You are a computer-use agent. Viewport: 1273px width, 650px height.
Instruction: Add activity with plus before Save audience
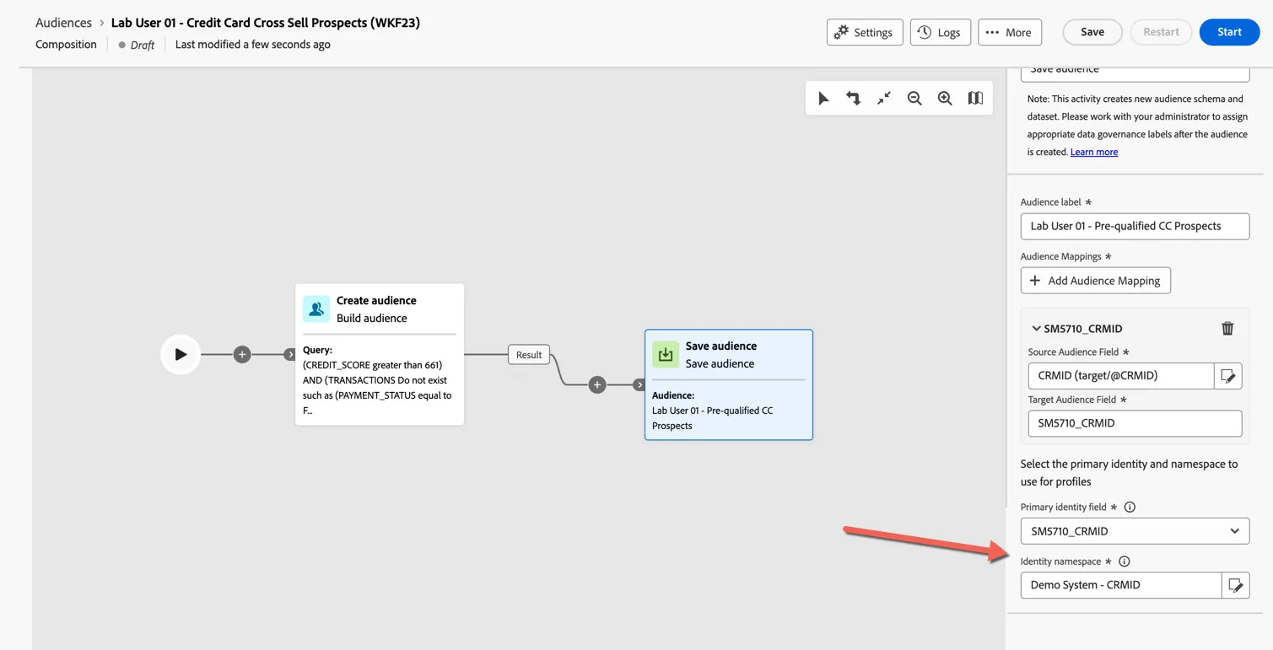pyautogui.click(x=597, y=384)
